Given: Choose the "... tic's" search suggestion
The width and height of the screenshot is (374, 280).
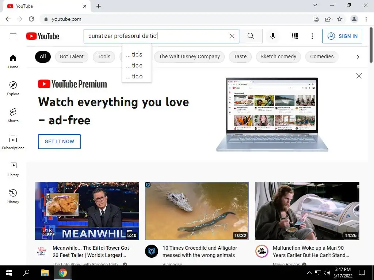Looking at the screenshot, I should (x=137, y=55).
